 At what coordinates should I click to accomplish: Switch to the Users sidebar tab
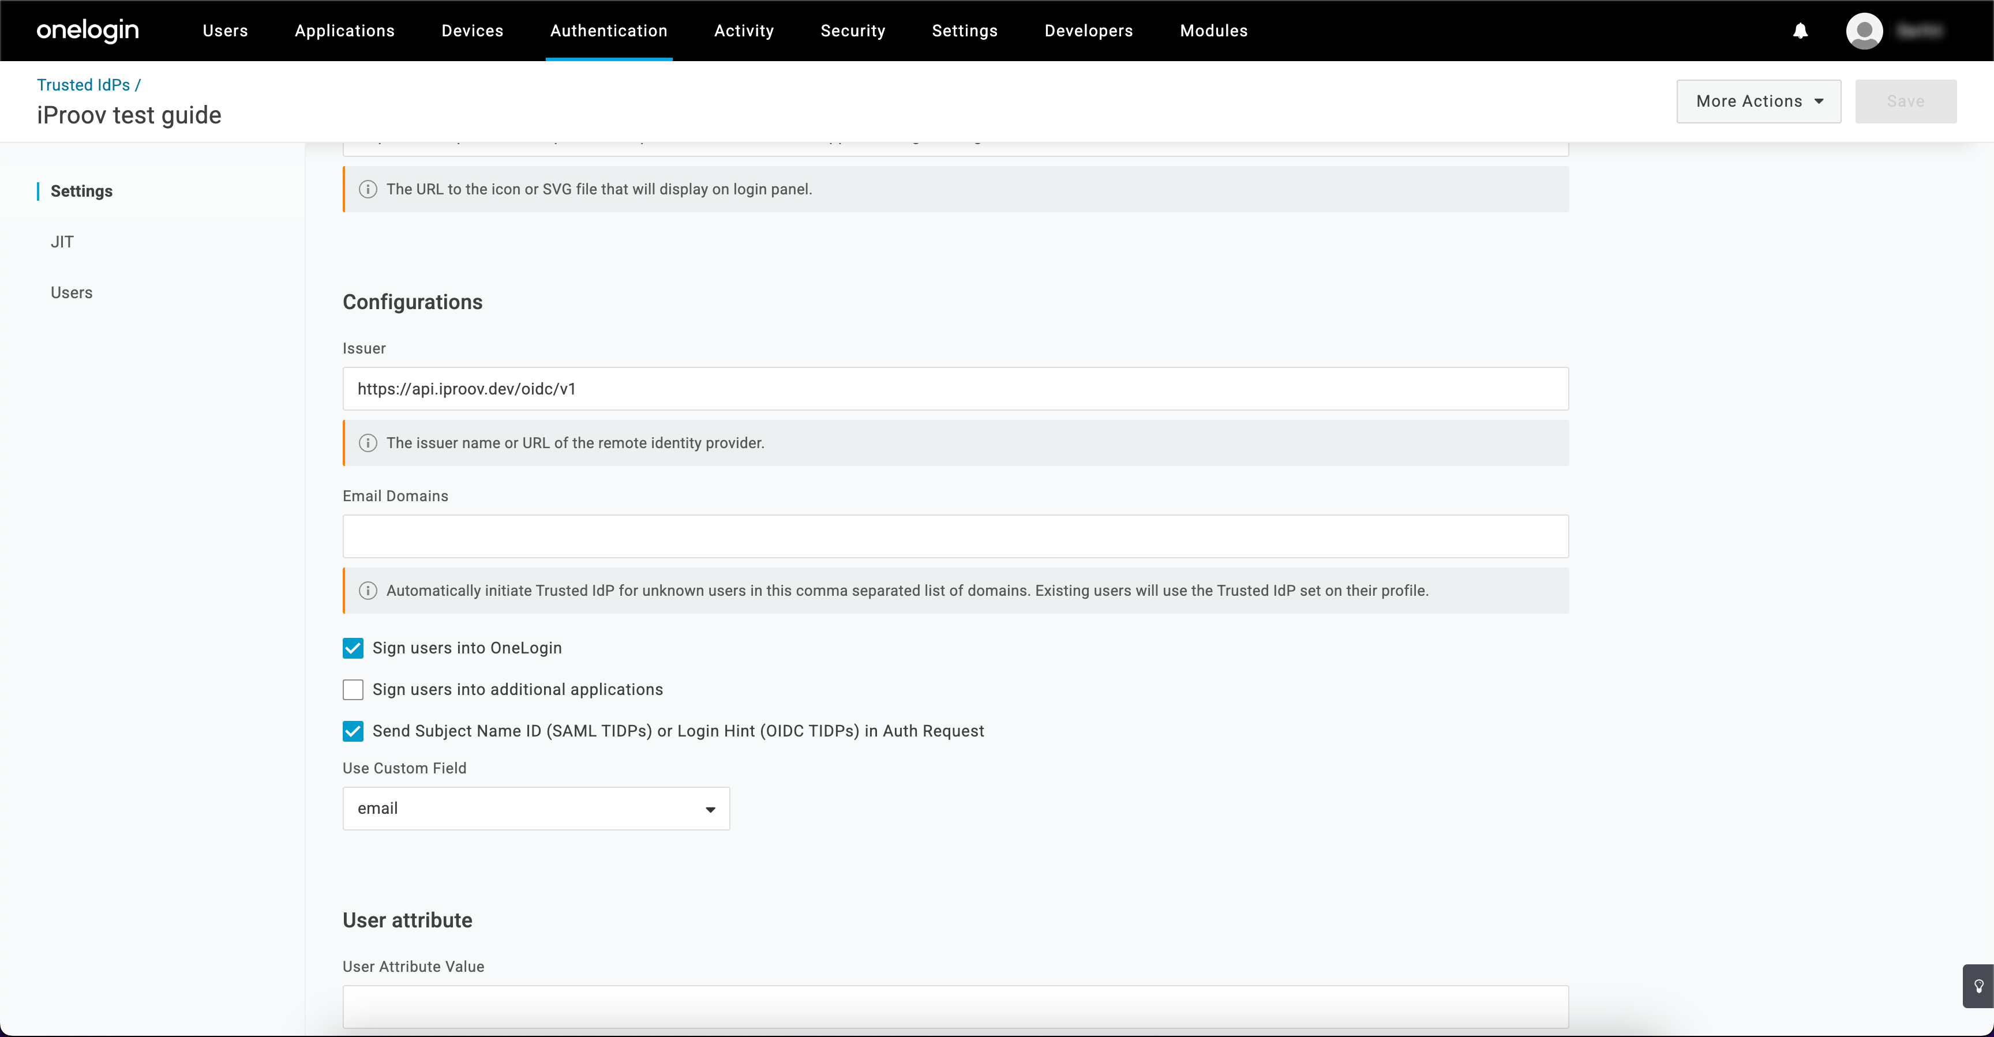click(x=71, y=294)
